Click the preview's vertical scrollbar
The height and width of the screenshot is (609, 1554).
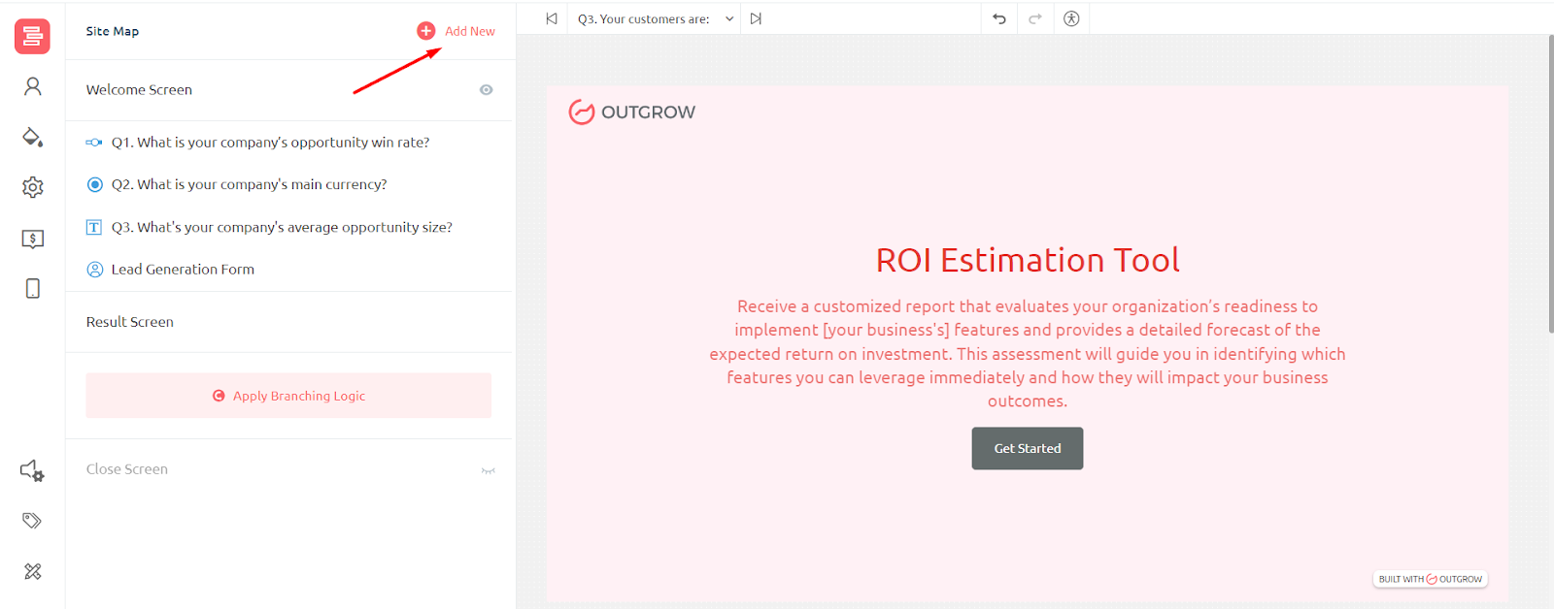[1550, 184]
